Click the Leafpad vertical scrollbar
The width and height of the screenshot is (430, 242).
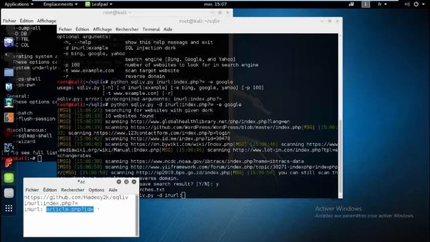(137, 215)
